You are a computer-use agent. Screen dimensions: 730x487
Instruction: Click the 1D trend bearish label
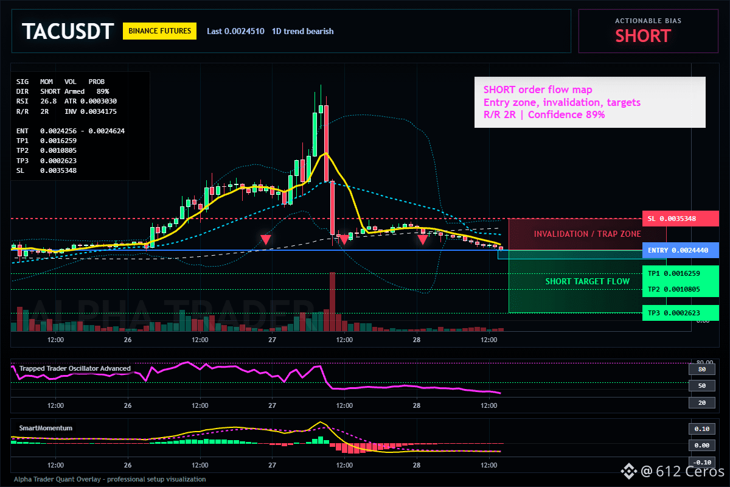pyautogui.click(x=302, y=31)
